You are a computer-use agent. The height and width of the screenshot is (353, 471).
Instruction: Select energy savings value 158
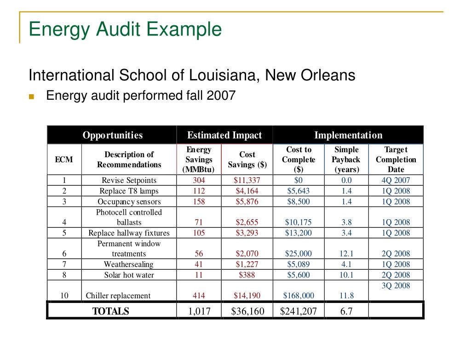(x=199, y=202)
